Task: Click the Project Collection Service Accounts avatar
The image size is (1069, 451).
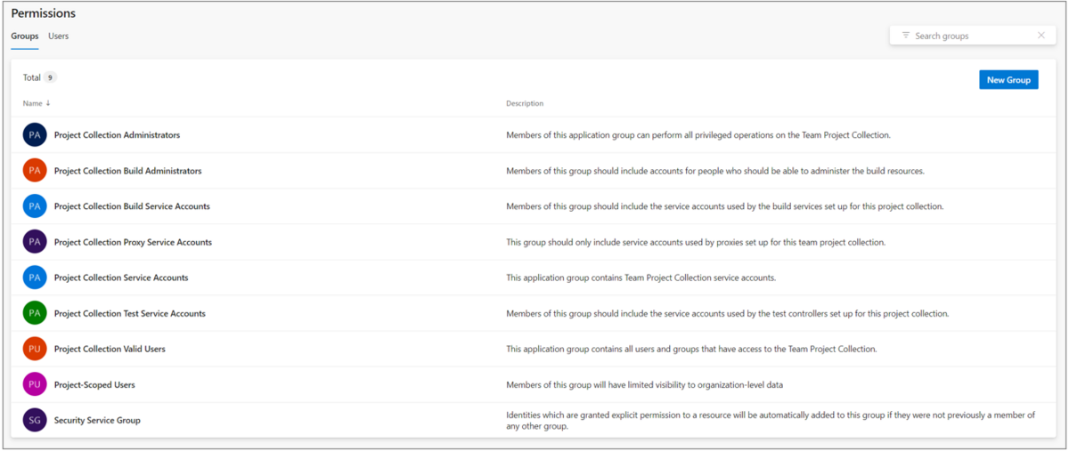Action: click(x=35, y=278)
